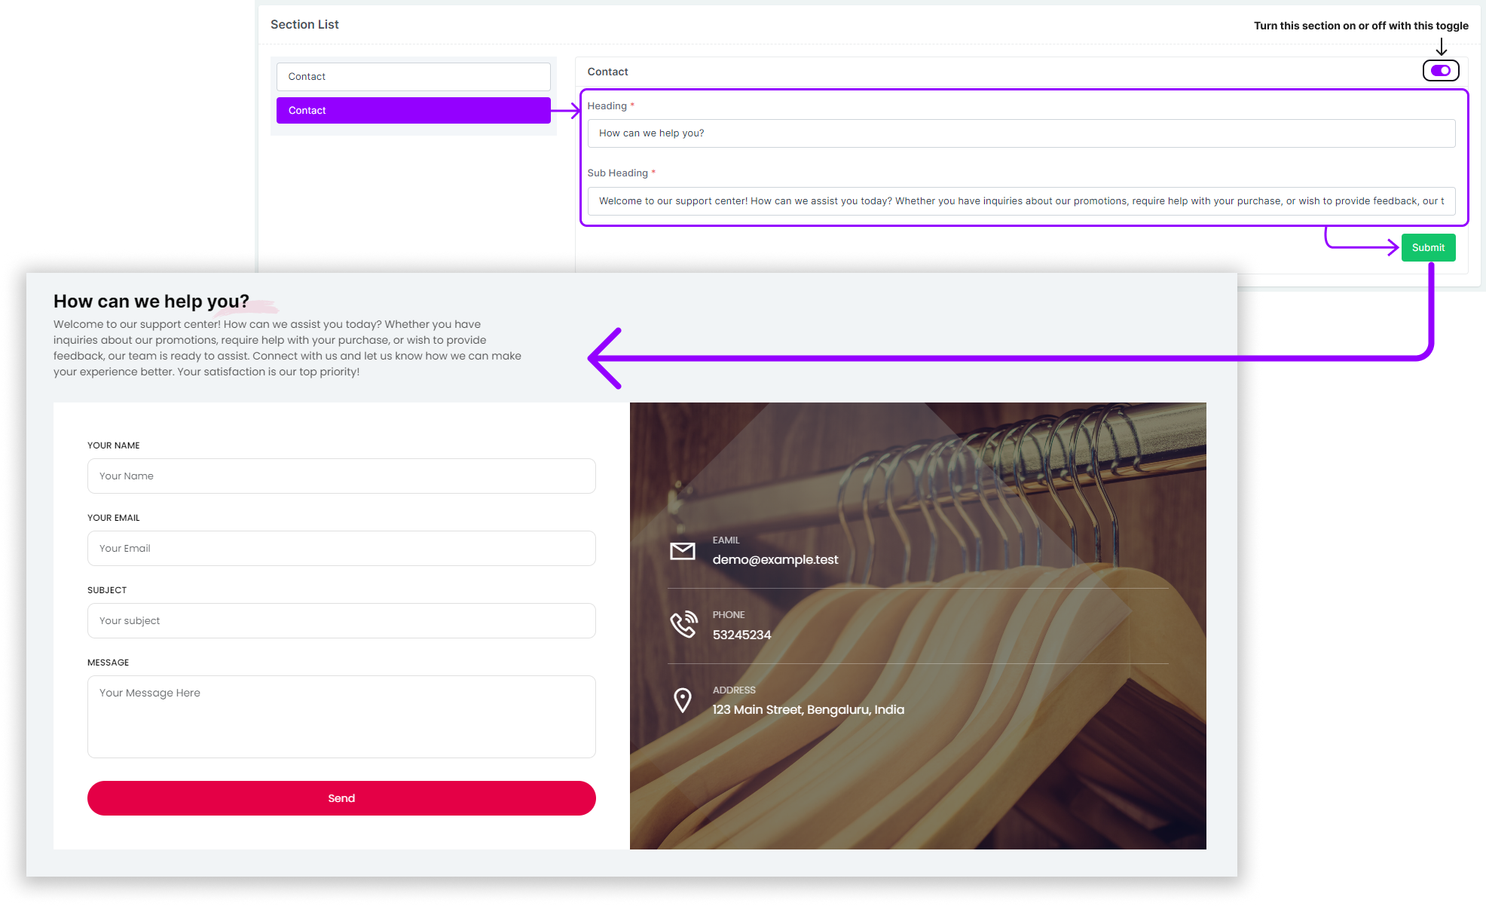Click the phone handset icon
This screenshot has height=906, width=1486.
[683, 625]
